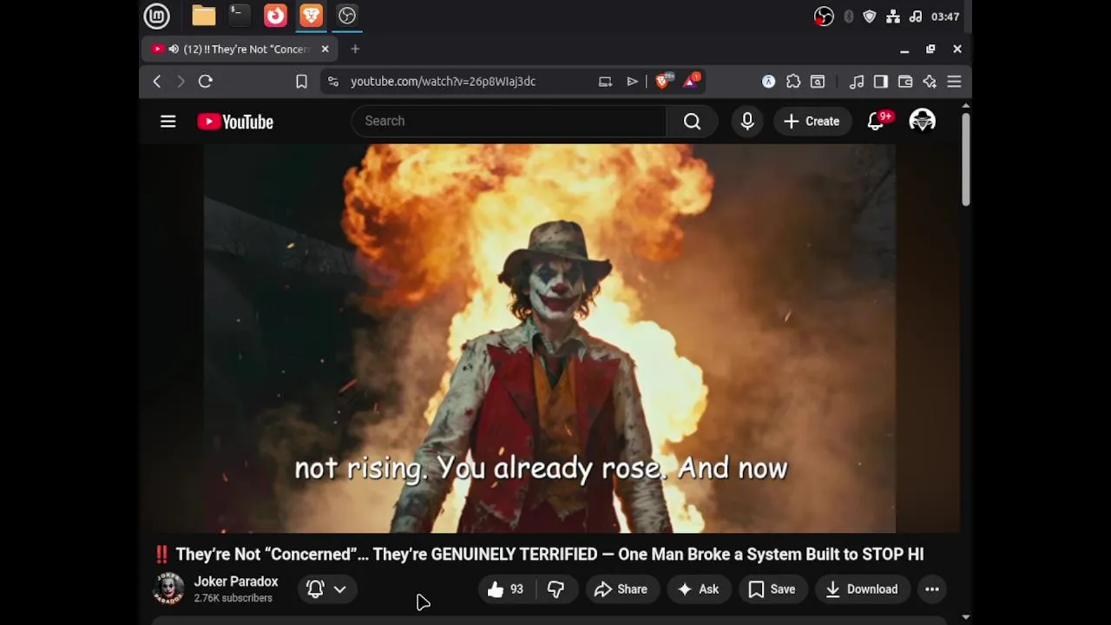Image resolution: width=1111 pixels, height=625 pixels.
Task: Mute the tab via speaker icon
Action: pos(174,49)
